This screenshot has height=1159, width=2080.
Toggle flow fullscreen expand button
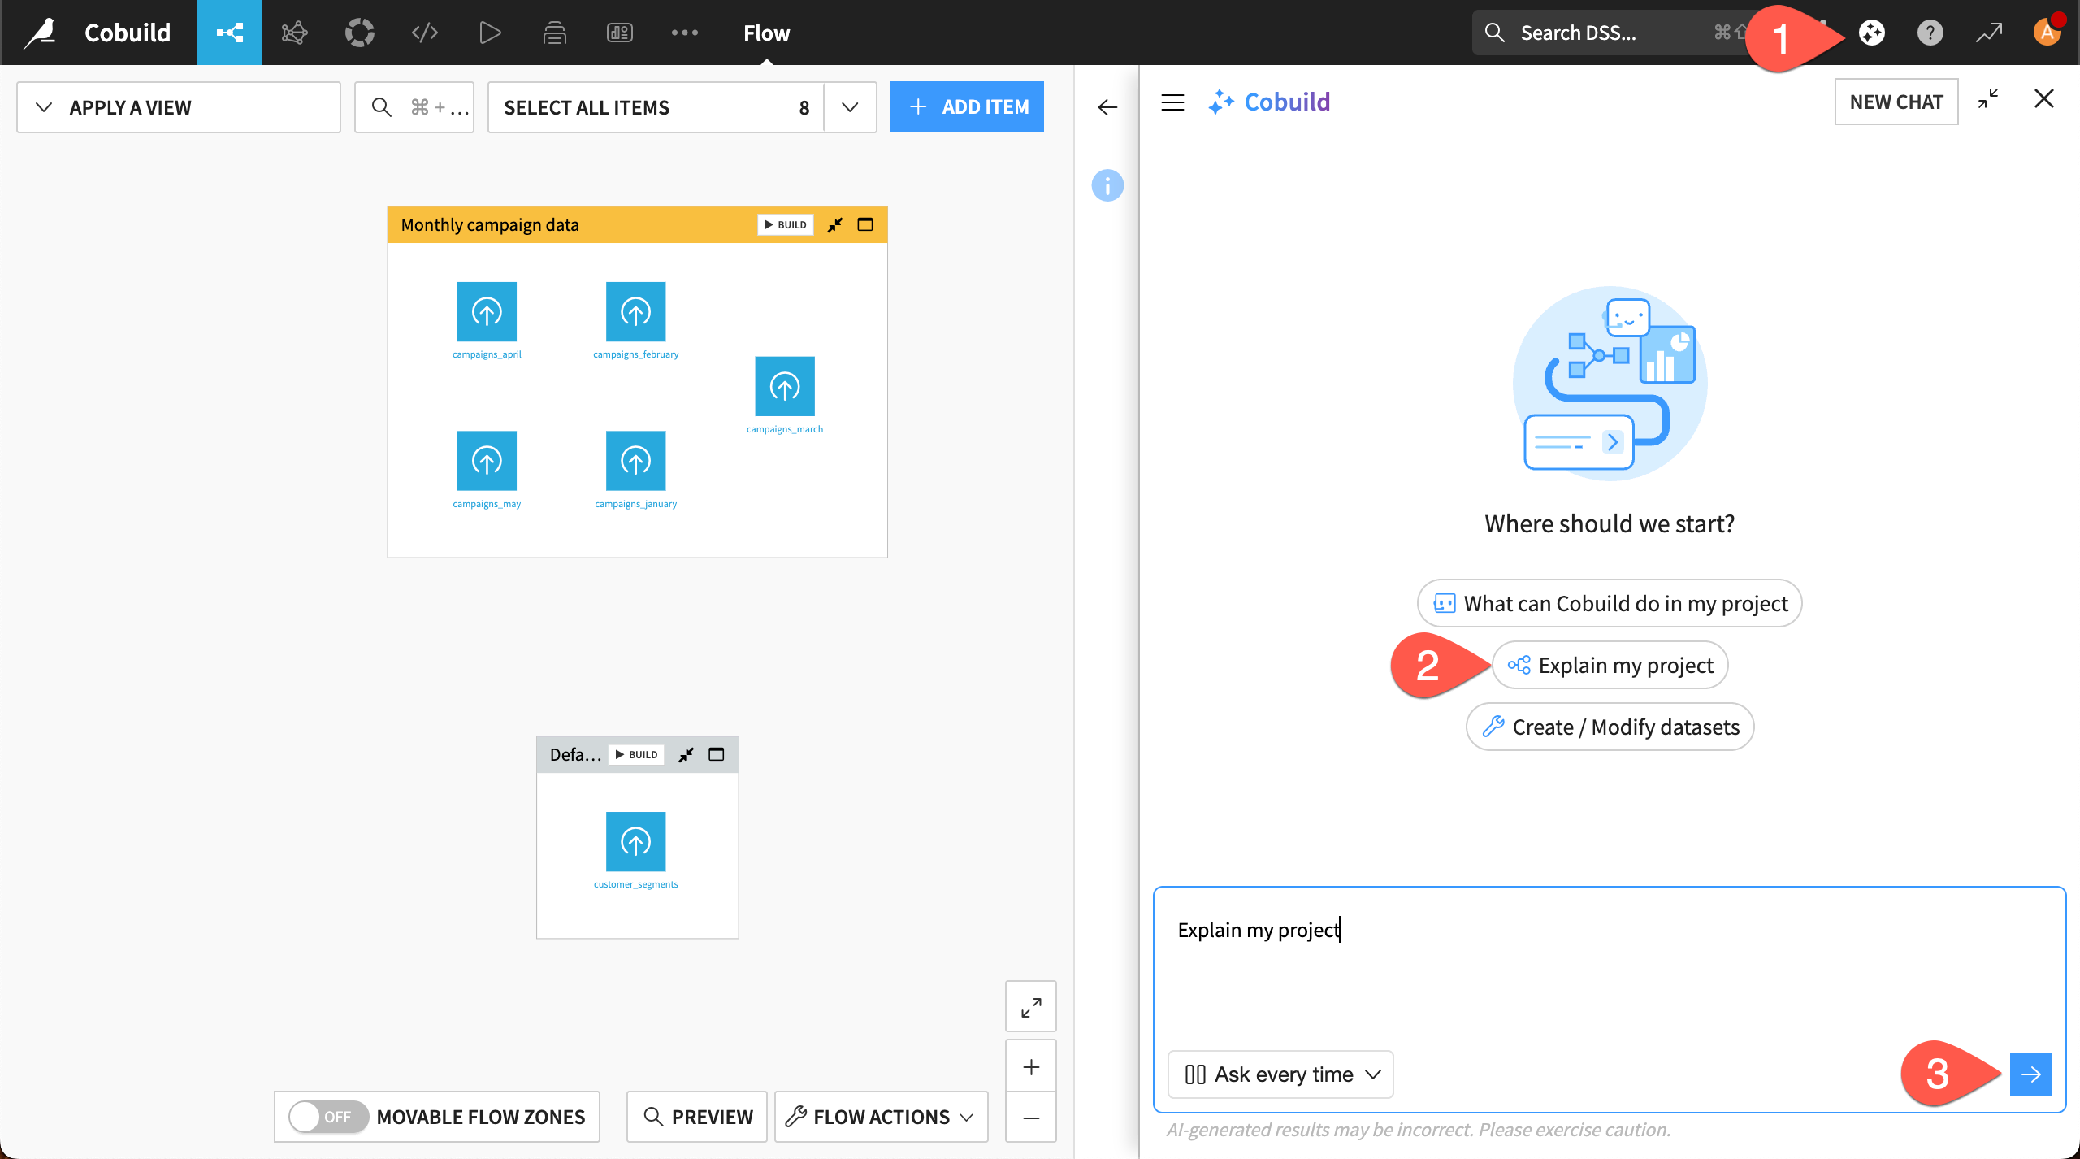click(1031, 1007)
